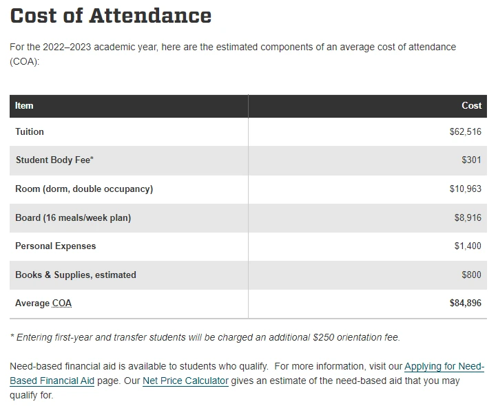Image resolution: width=498 pixels, height=406 pixels.
Task: Select the Student Body Fee row label
Action: coord(54,160)
